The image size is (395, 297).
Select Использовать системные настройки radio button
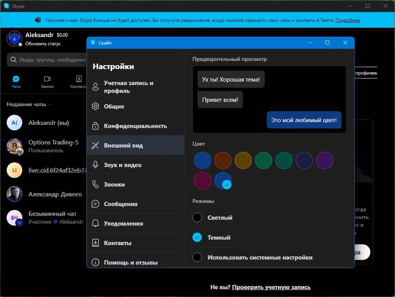pyautogui.click(x=197, y=257)
